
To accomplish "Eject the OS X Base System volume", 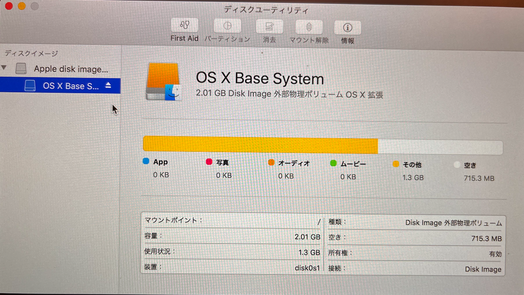I will coord(108,86).
